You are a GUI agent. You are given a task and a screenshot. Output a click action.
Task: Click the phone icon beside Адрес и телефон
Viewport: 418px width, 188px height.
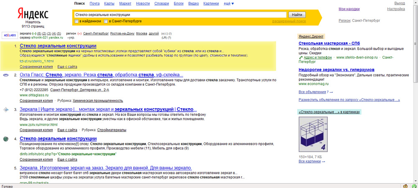tap(301, 57)
